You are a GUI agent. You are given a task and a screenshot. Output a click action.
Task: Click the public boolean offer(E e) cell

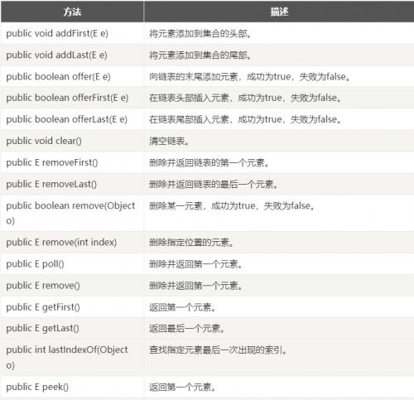[x=72, y=76]
